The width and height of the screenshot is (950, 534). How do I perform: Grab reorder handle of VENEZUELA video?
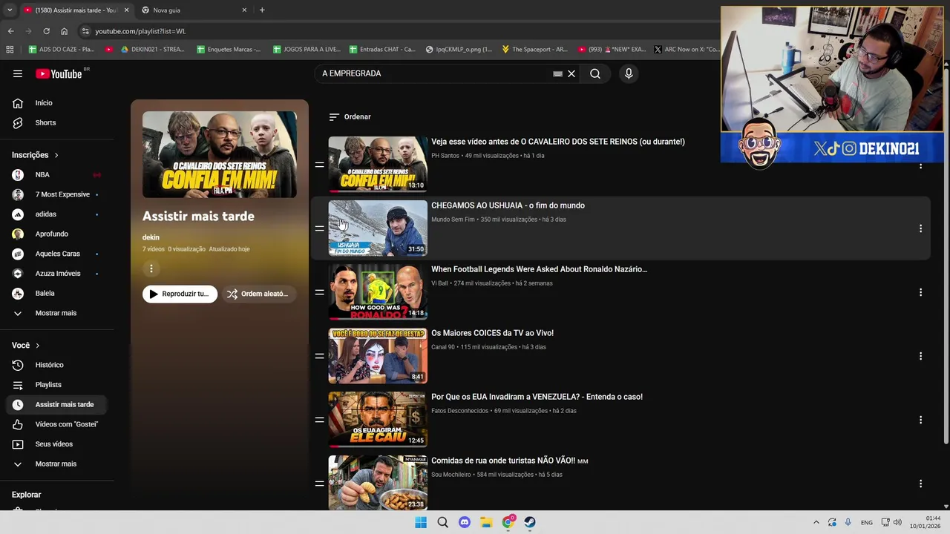[x=319, y=420]
